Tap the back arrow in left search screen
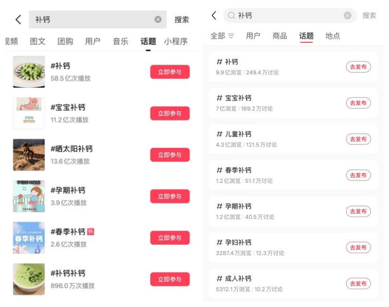Viewport: 389px width, 307px height. click(x=18, y=19)
